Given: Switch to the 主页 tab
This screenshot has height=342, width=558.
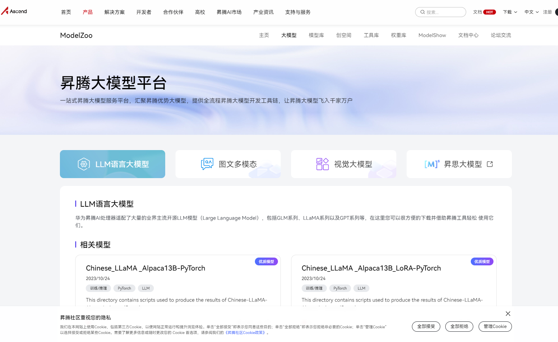Looking at the screenshot, I should [264, 35].
